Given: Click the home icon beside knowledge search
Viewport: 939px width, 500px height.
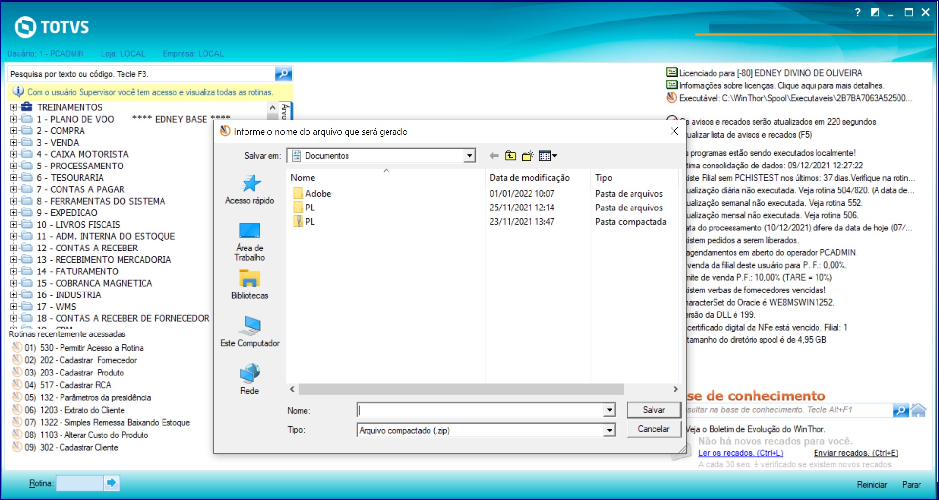Looking at the screenshot, I should 918,410.
